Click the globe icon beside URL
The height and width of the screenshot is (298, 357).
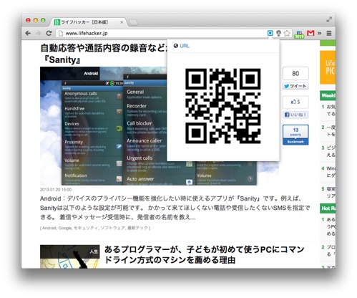[x=176, y=46]
